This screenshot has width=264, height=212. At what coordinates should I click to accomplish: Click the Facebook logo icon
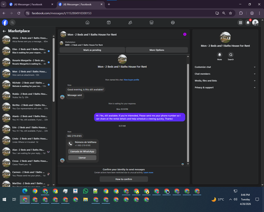tap(5, 23)
